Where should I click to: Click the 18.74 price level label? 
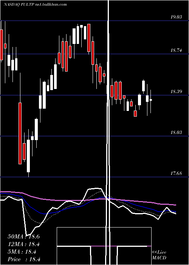click(x=176, y=50)
